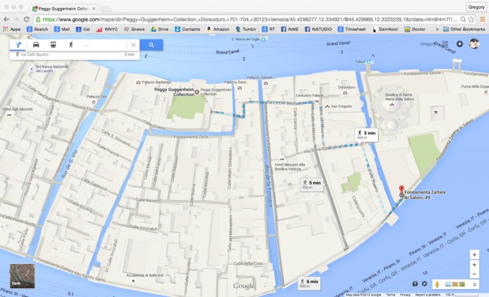Open the directions panel via arrow icon
This screenshot has height=297, width=489.
[18, 45]
